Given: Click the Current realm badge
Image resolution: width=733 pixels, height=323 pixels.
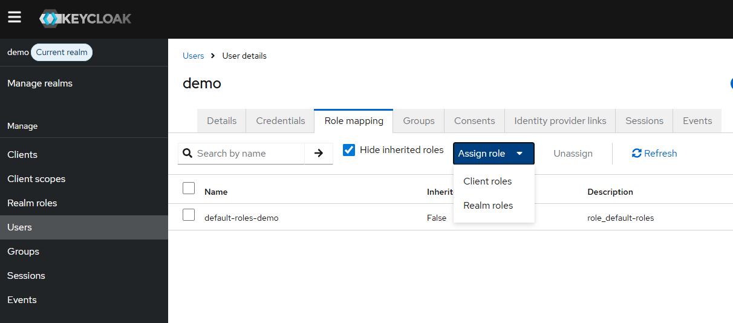Looking at the screenshot, I should click(62, 53).
